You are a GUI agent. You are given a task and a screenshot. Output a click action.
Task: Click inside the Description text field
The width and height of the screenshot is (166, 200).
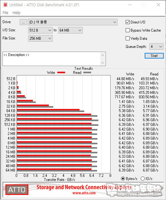pyautogui.click(x=52, y=59)
